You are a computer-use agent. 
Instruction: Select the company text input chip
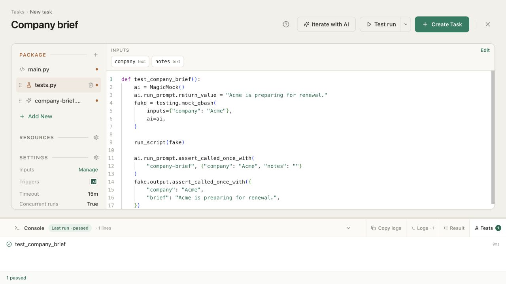click(x=130, y=62)
